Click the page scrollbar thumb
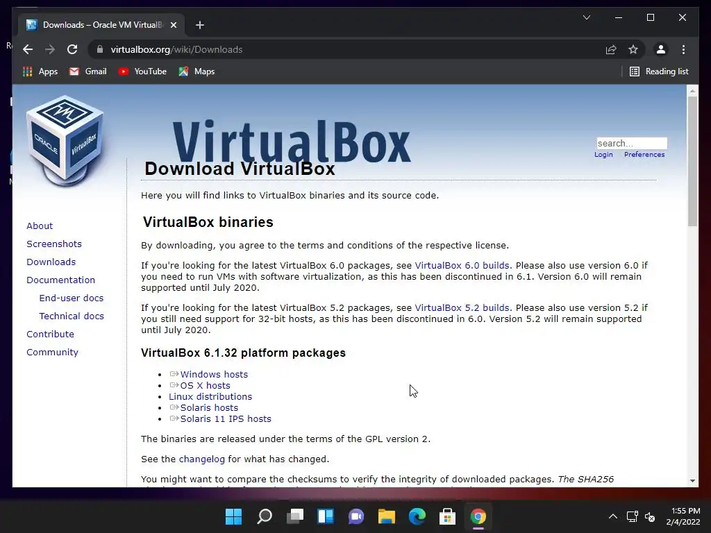Viewport: 711px width, 533px height. pos(692,161)
